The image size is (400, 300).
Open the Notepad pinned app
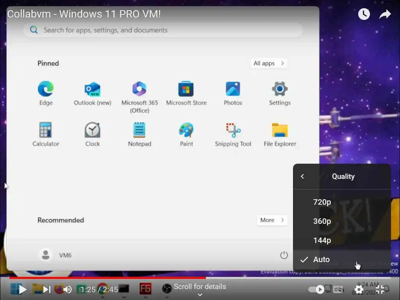139,130
